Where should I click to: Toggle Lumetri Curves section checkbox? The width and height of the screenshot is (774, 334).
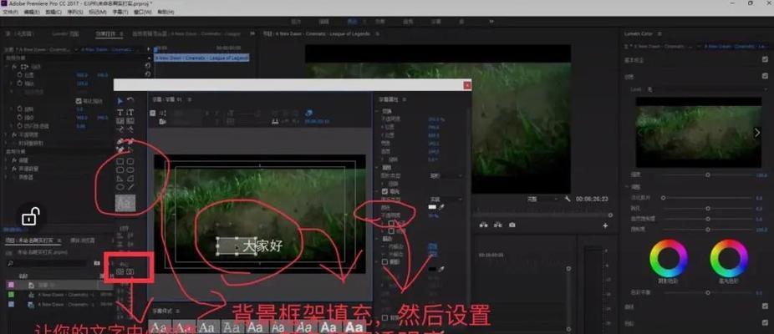pos(765,306)
